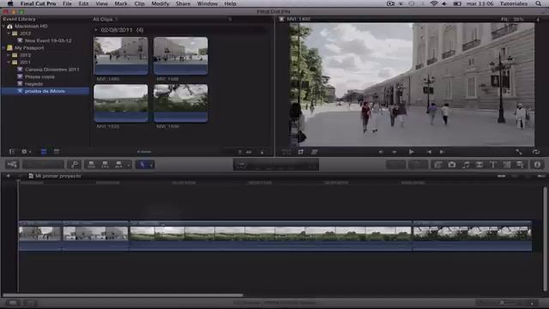Switch event browser to list view

(x=56, y=152)
